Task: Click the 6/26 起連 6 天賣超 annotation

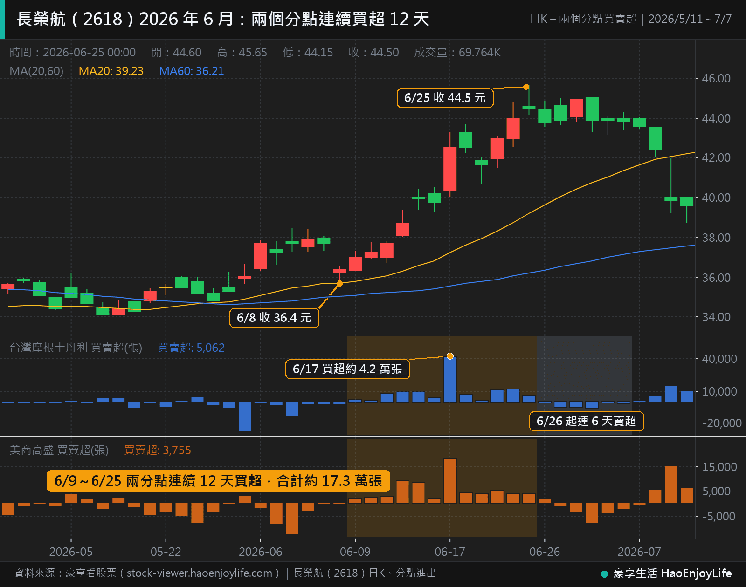Action: coord(587,421)
